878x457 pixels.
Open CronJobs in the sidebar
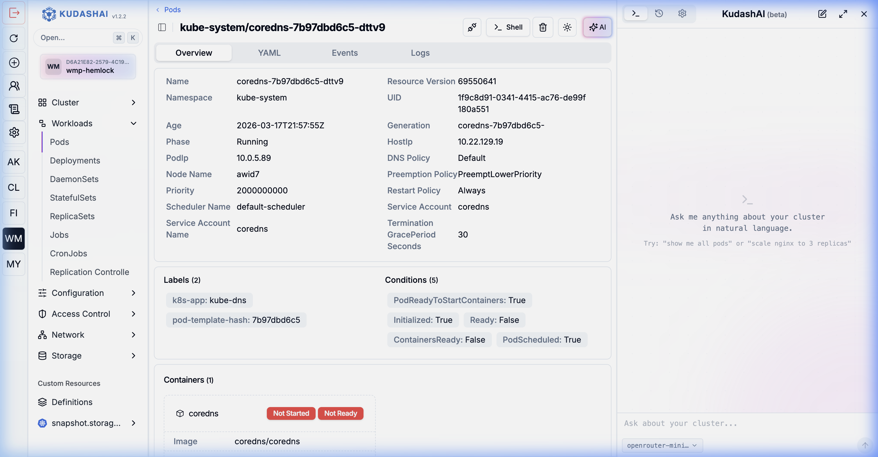coord(69,253)
